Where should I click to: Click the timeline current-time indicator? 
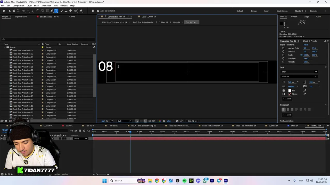pyautogui.click(x=130, y=132)
